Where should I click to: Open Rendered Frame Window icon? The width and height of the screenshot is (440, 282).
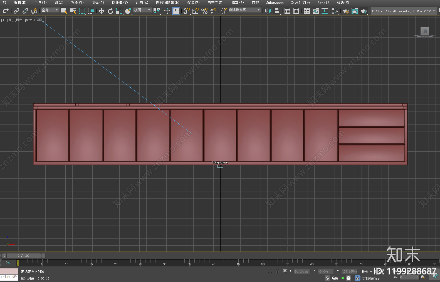pyautogui.click(x=355, y=11)
